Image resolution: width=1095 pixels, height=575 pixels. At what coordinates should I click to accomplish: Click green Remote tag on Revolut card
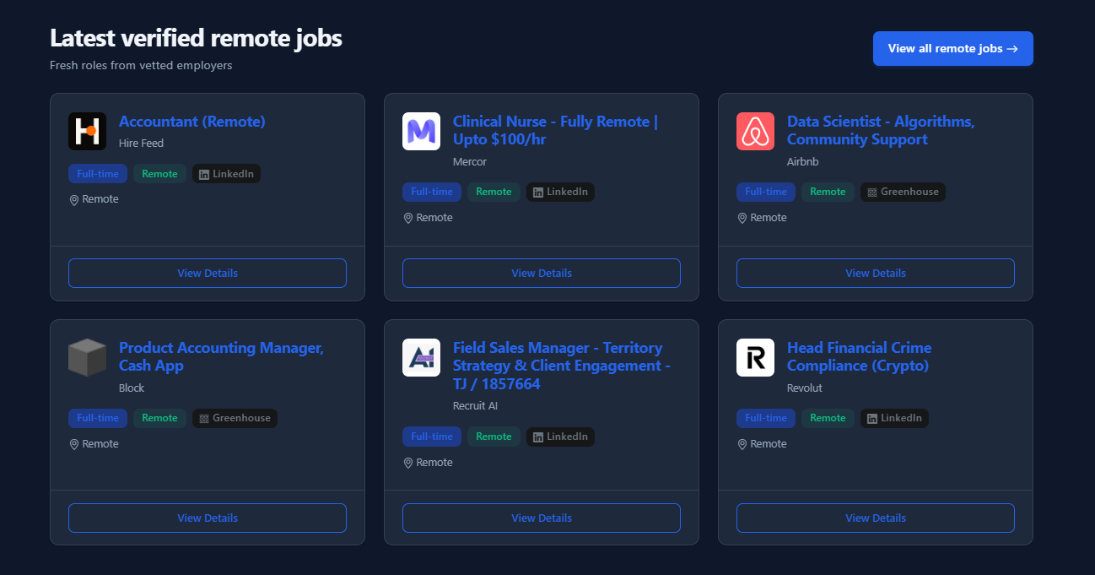[x=828, y=418]
